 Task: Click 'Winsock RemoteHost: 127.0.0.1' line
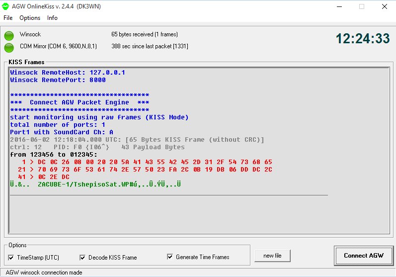(68, 73)
